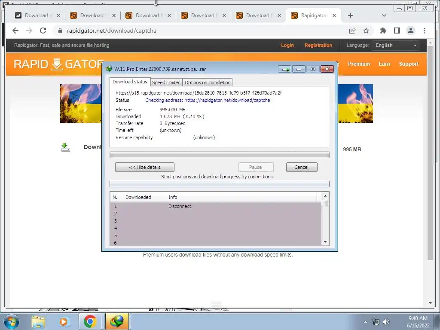Show hidden system tray icons
The width and height of the screenshot is (440, 330).
(365, 322)
